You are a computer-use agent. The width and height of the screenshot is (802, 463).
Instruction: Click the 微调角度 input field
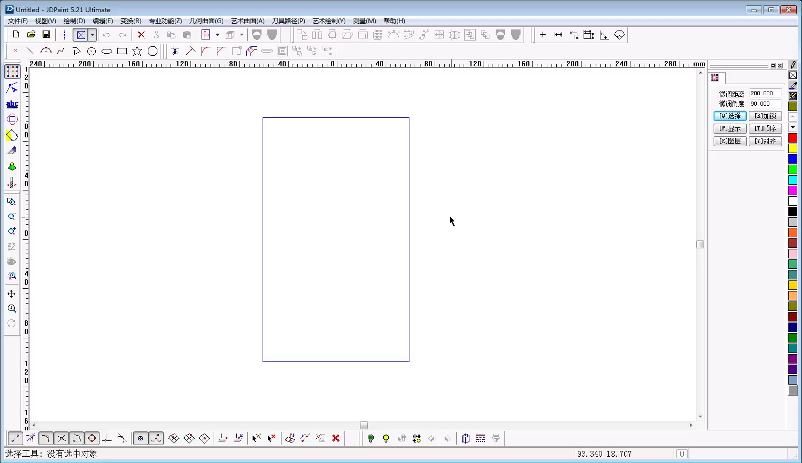(x=765, y=104)
